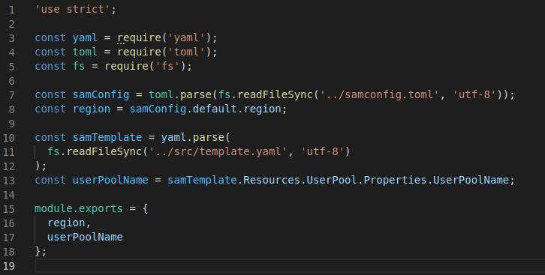Click the 'utf-8' string on line 7
Image resolution: width=545 pixels, height=275 pixels.
(474, 94)
